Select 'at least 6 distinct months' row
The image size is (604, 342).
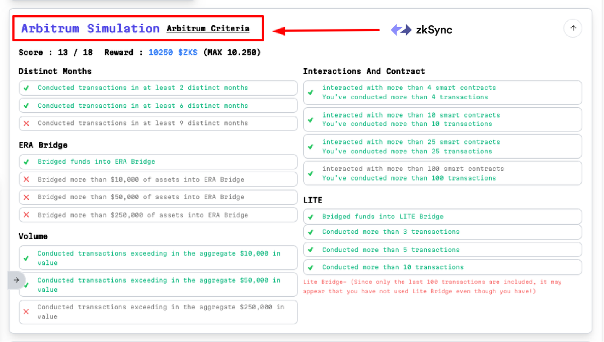coord(158,106)
